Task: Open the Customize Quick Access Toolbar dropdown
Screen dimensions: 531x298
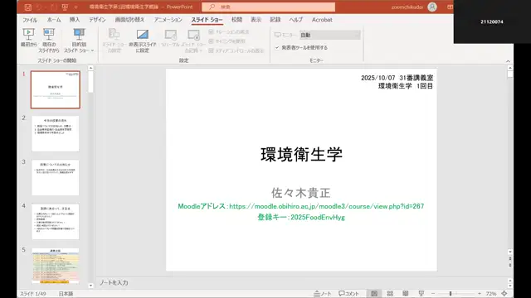Action: 76,7
